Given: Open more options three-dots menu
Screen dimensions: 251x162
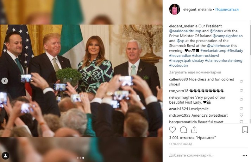Looking at the screenshot, I should 245,156.
